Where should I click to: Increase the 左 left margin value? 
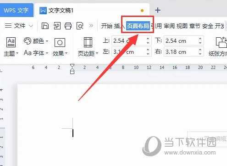point(148,50)
